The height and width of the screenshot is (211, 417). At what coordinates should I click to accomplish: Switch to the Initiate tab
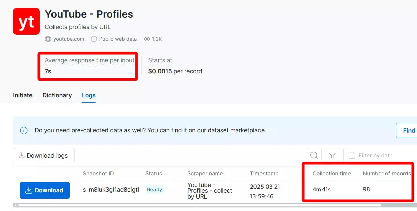[23, 95]
